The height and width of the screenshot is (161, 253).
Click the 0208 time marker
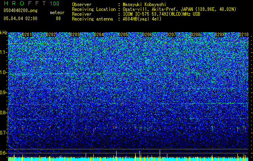tap(195, 35)
